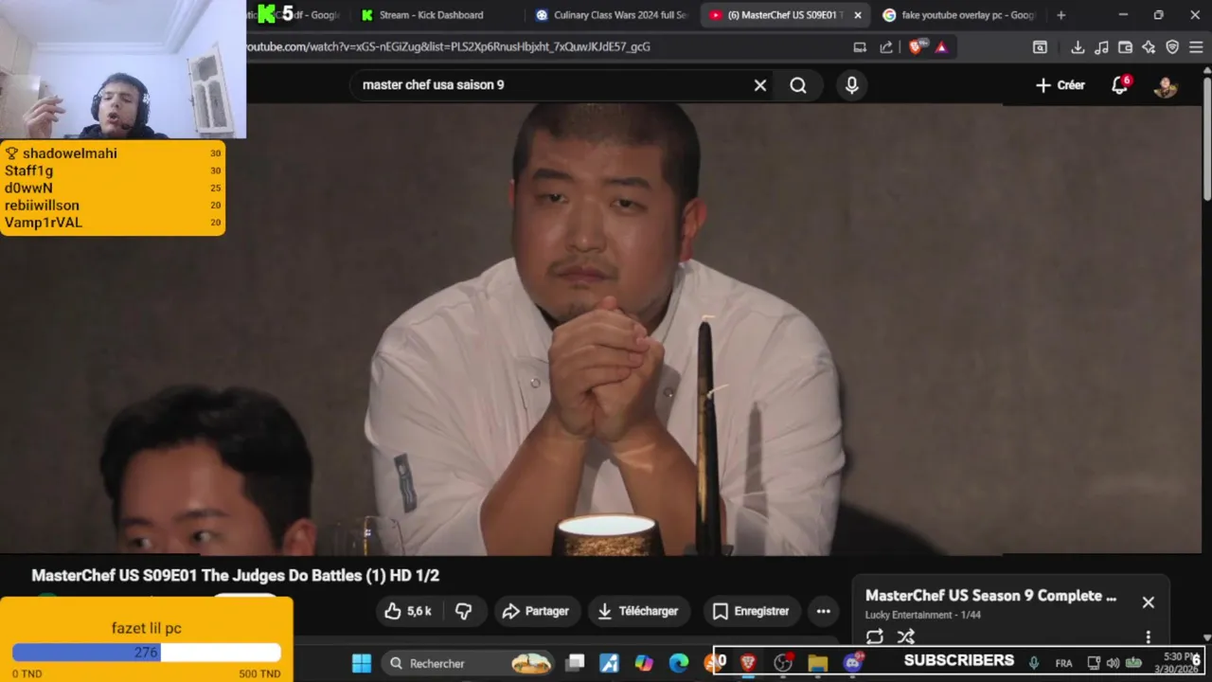Click the install app icon in address bar
The image size is (1212, 682).
tap(860, 46)
